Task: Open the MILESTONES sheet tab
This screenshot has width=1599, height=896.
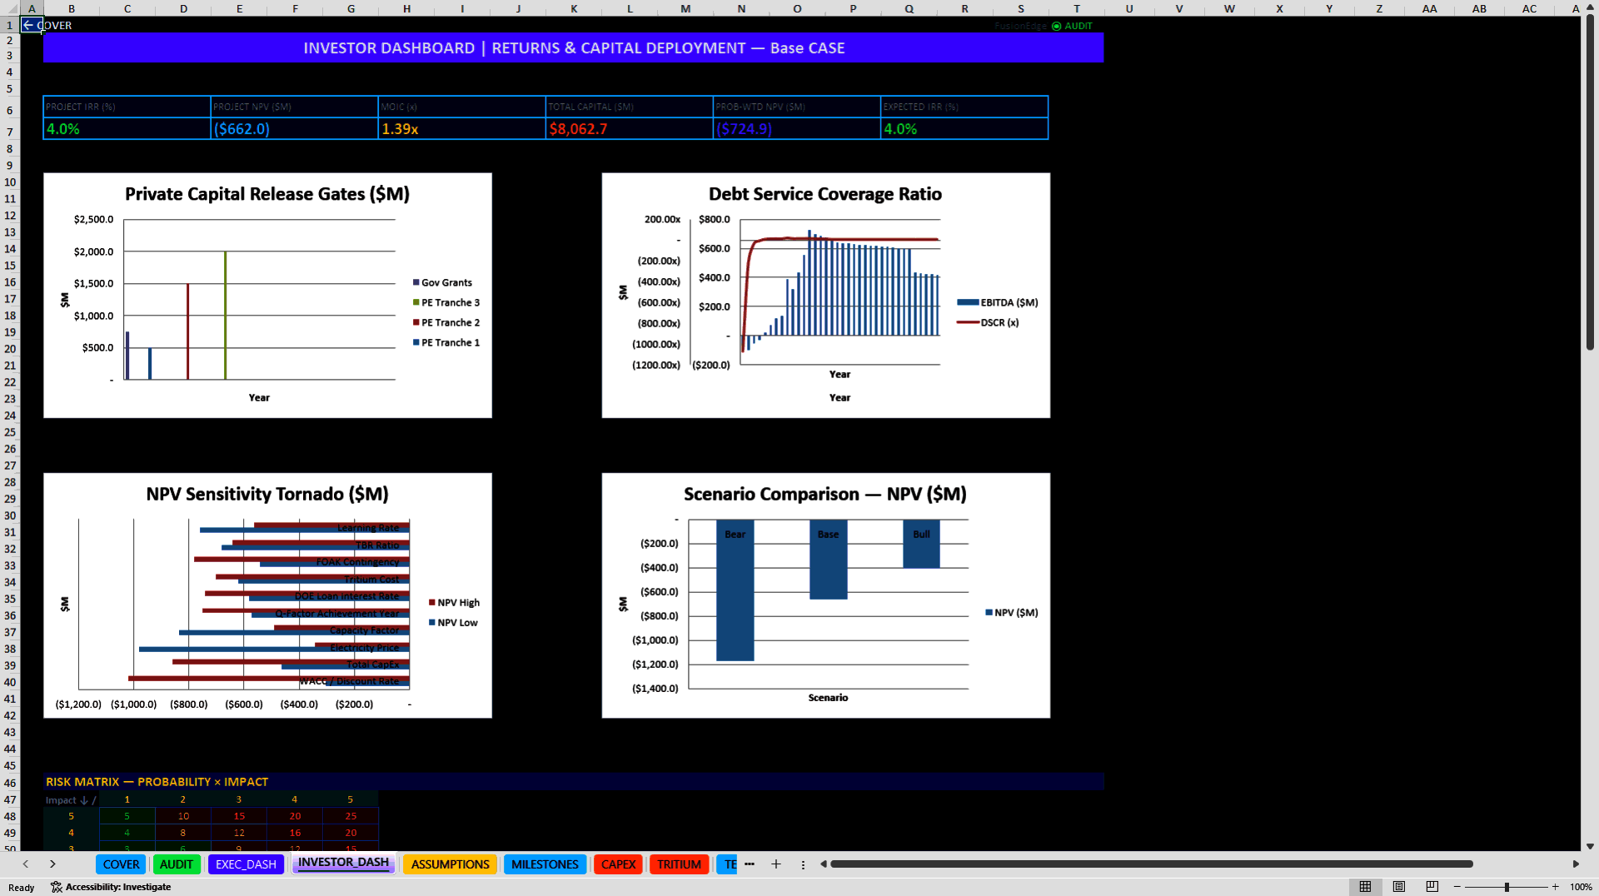Action: point(545,864)
